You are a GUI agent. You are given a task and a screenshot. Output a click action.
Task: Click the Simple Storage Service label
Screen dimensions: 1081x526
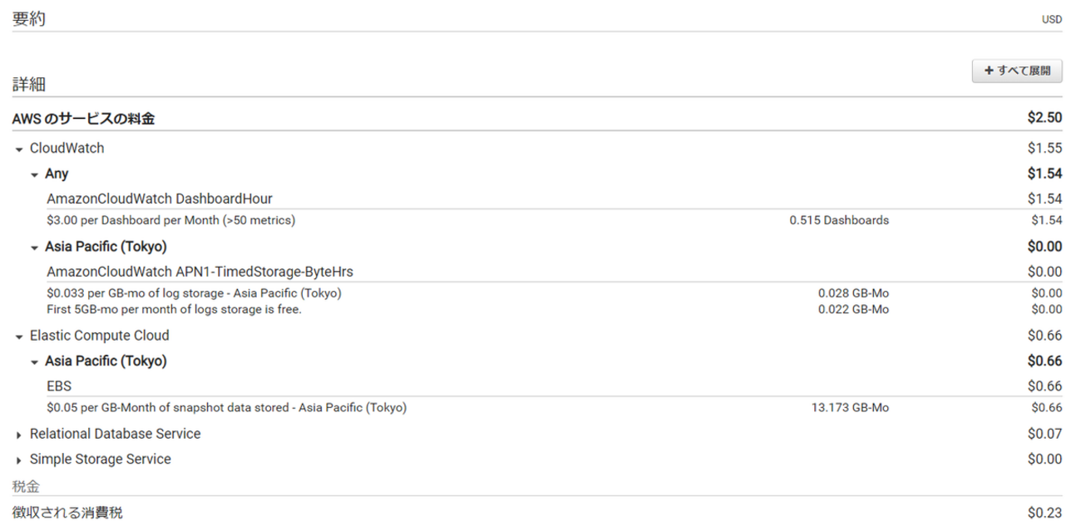(x=100, y=460)
